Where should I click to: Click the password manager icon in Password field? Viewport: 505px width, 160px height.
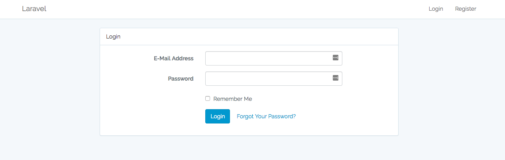[x=335, y=78]
